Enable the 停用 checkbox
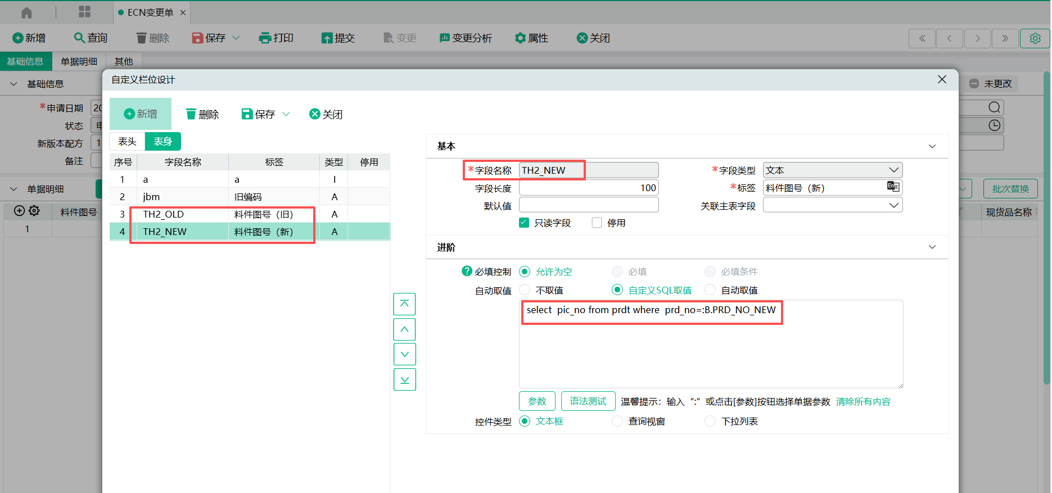This screenshot has height=493, width=1052. coord(597,223)
